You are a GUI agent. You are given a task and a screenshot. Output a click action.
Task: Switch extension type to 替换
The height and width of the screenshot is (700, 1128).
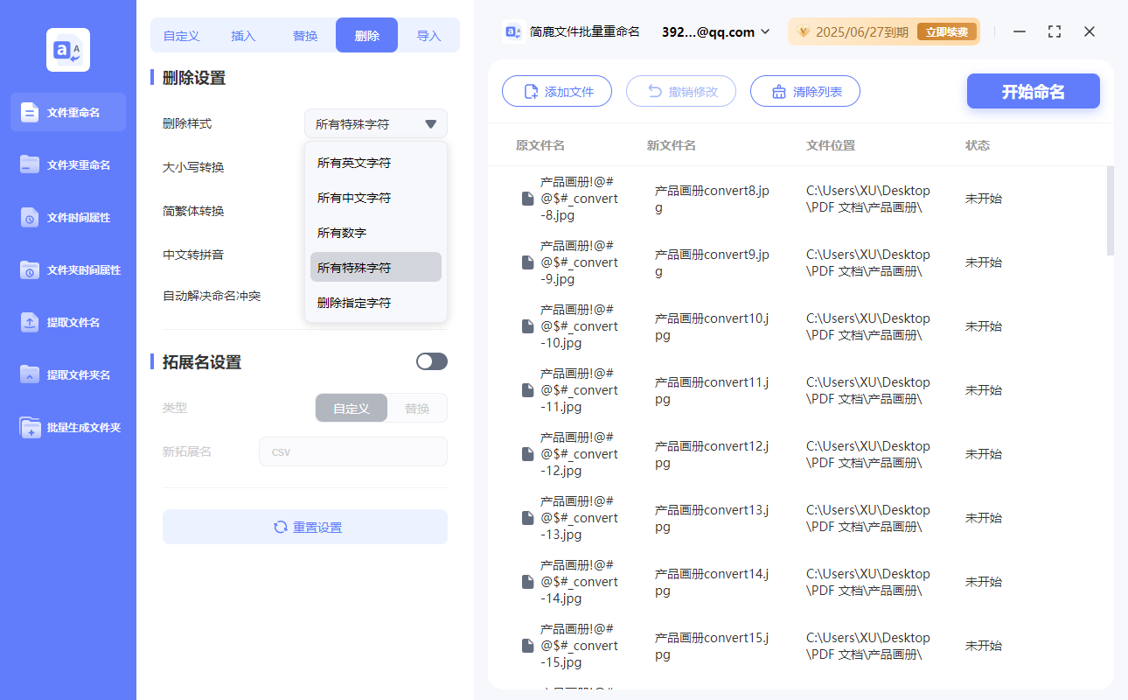coord(416,408)
